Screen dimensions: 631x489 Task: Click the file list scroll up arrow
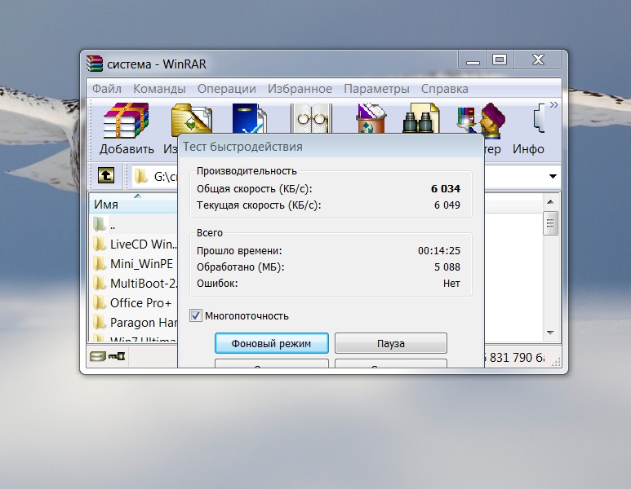(550, 201)
